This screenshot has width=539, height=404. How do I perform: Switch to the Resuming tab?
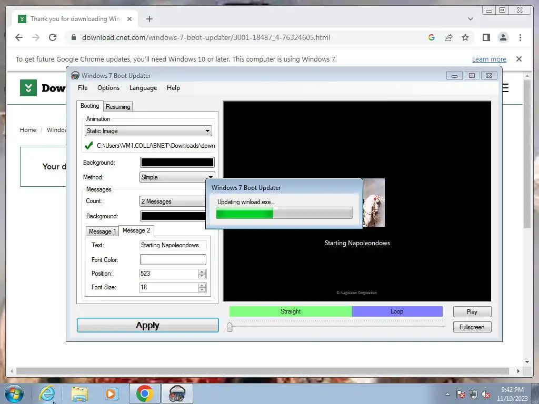pos(118,106)
